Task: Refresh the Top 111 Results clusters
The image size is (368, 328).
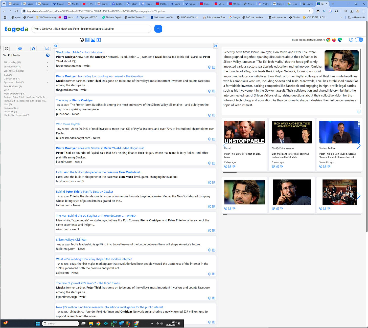Action: 48,55
